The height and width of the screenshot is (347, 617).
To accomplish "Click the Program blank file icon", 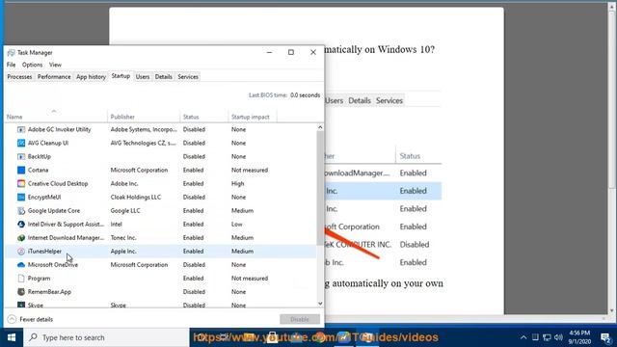I will (21, 279).
